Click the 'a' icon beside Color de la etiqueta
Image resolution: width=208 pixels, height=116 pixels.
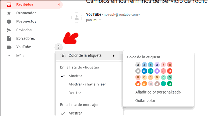tap(63, 56)
